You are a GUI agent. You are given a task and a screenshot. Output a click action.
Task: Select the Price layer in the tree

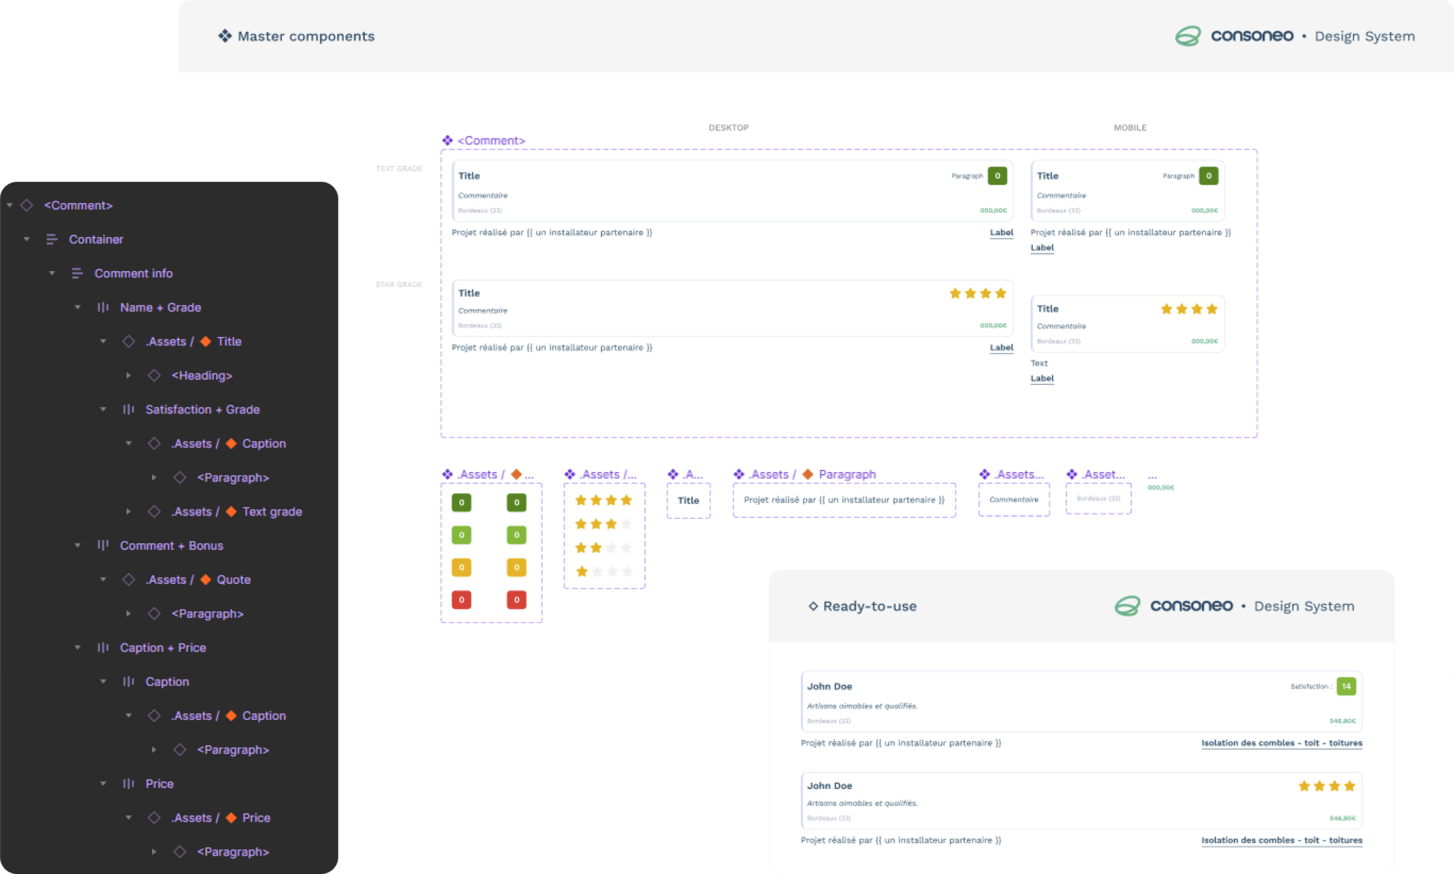(x=159, y=784)
